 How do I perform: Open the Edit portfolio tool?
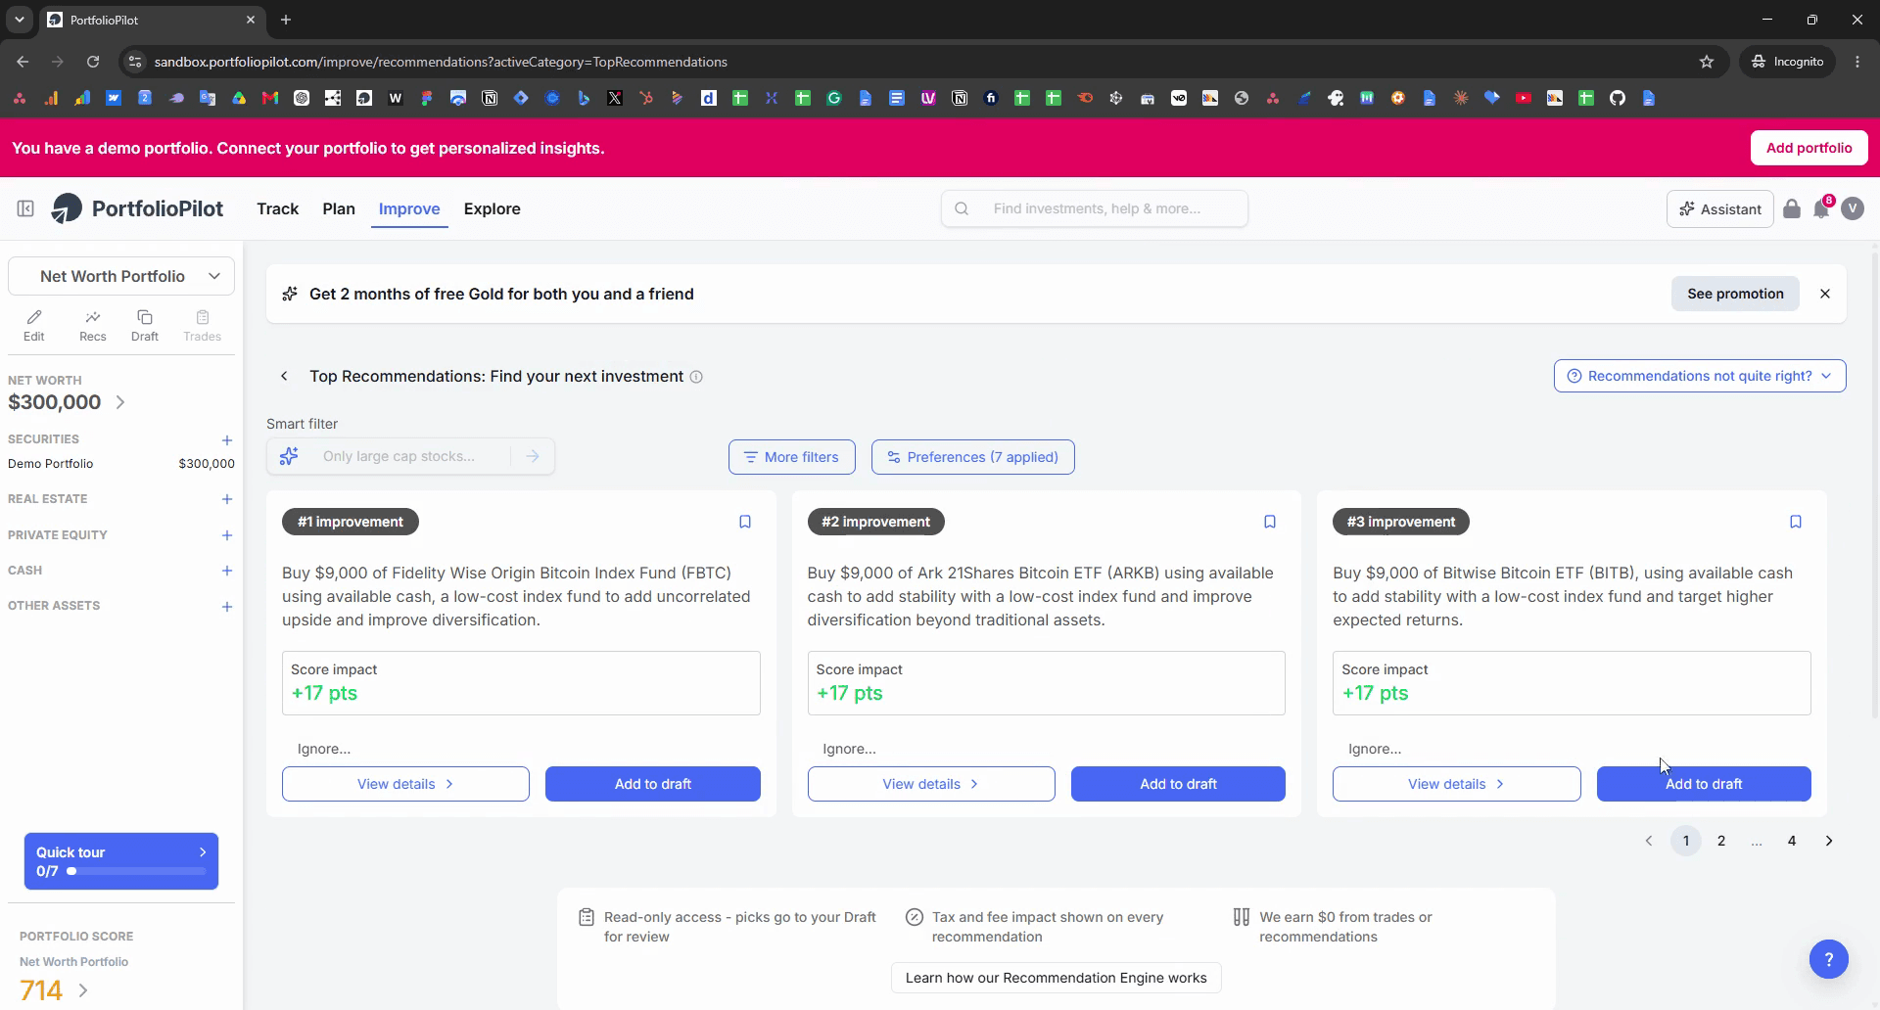tap(34, 326)
